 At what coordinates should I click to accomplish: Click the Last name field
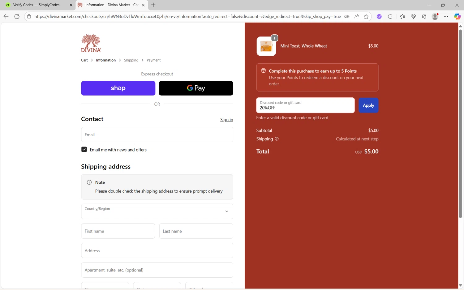[196, 231]
